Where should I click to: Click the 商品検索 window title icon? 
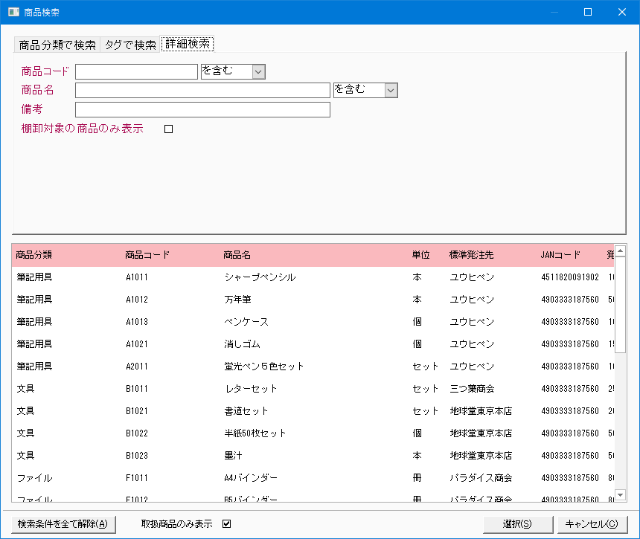(13, 12)
